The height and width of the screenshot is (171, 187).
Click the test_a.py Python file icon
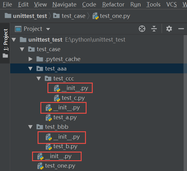click(49, 117)
